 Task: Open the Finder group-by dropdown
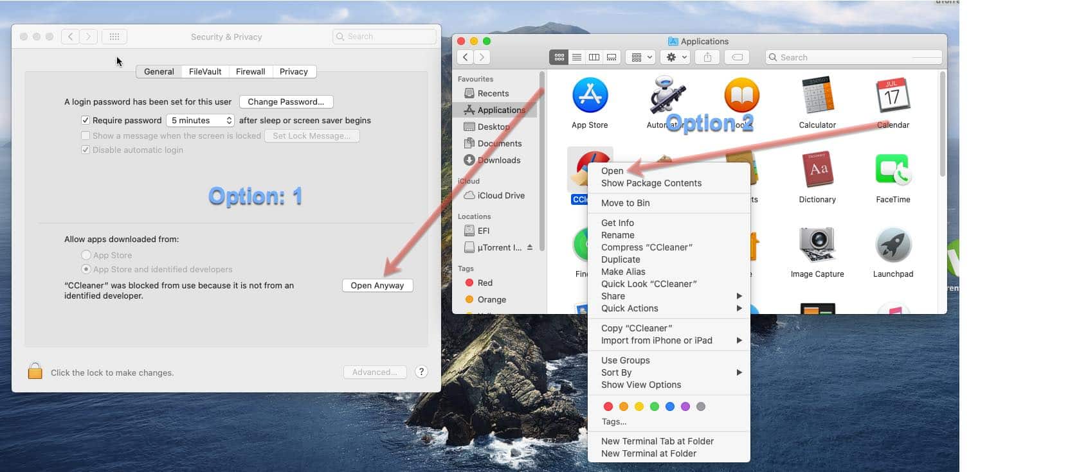640,57
